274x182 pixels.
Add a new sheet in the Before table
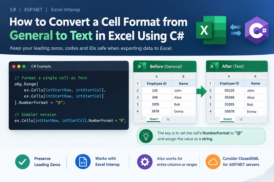tap(168, 119)
